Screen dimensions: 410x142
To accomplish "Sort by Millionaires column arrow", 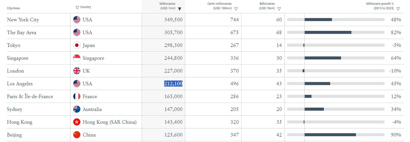I will click(180, 9).
